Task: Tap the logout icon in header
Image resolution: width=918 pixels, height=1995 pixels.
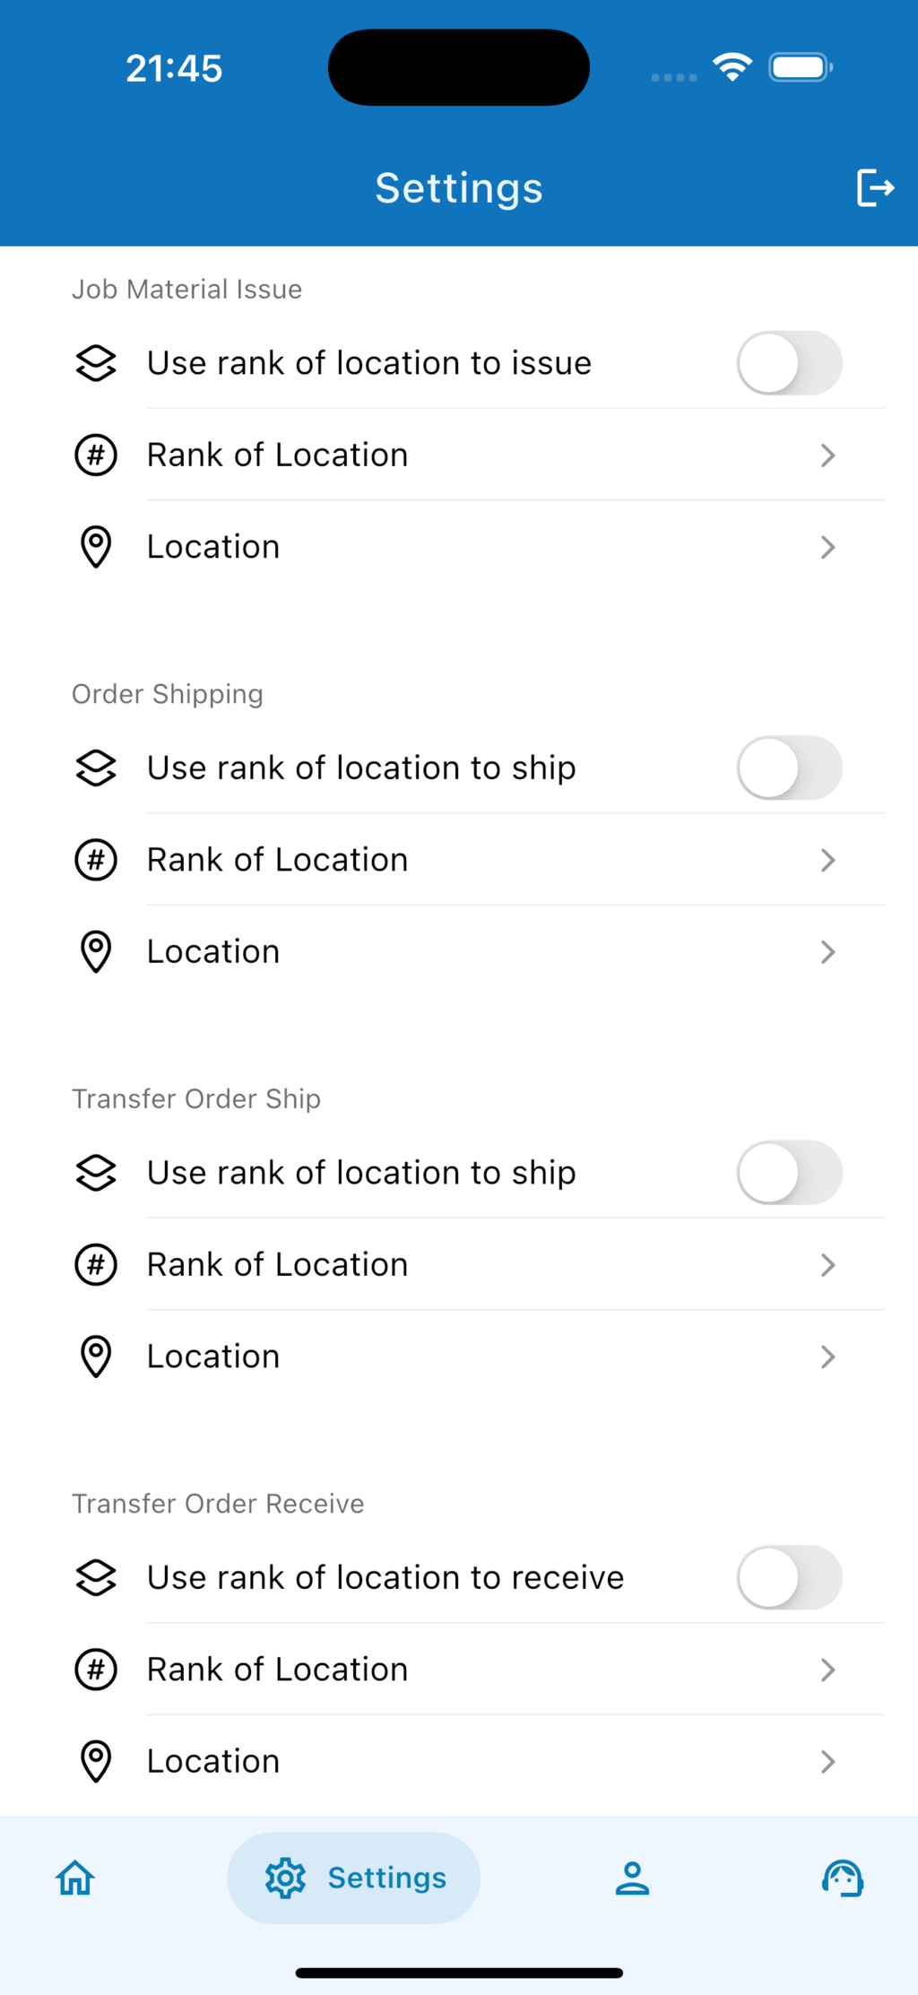Action: click(874, 187)
